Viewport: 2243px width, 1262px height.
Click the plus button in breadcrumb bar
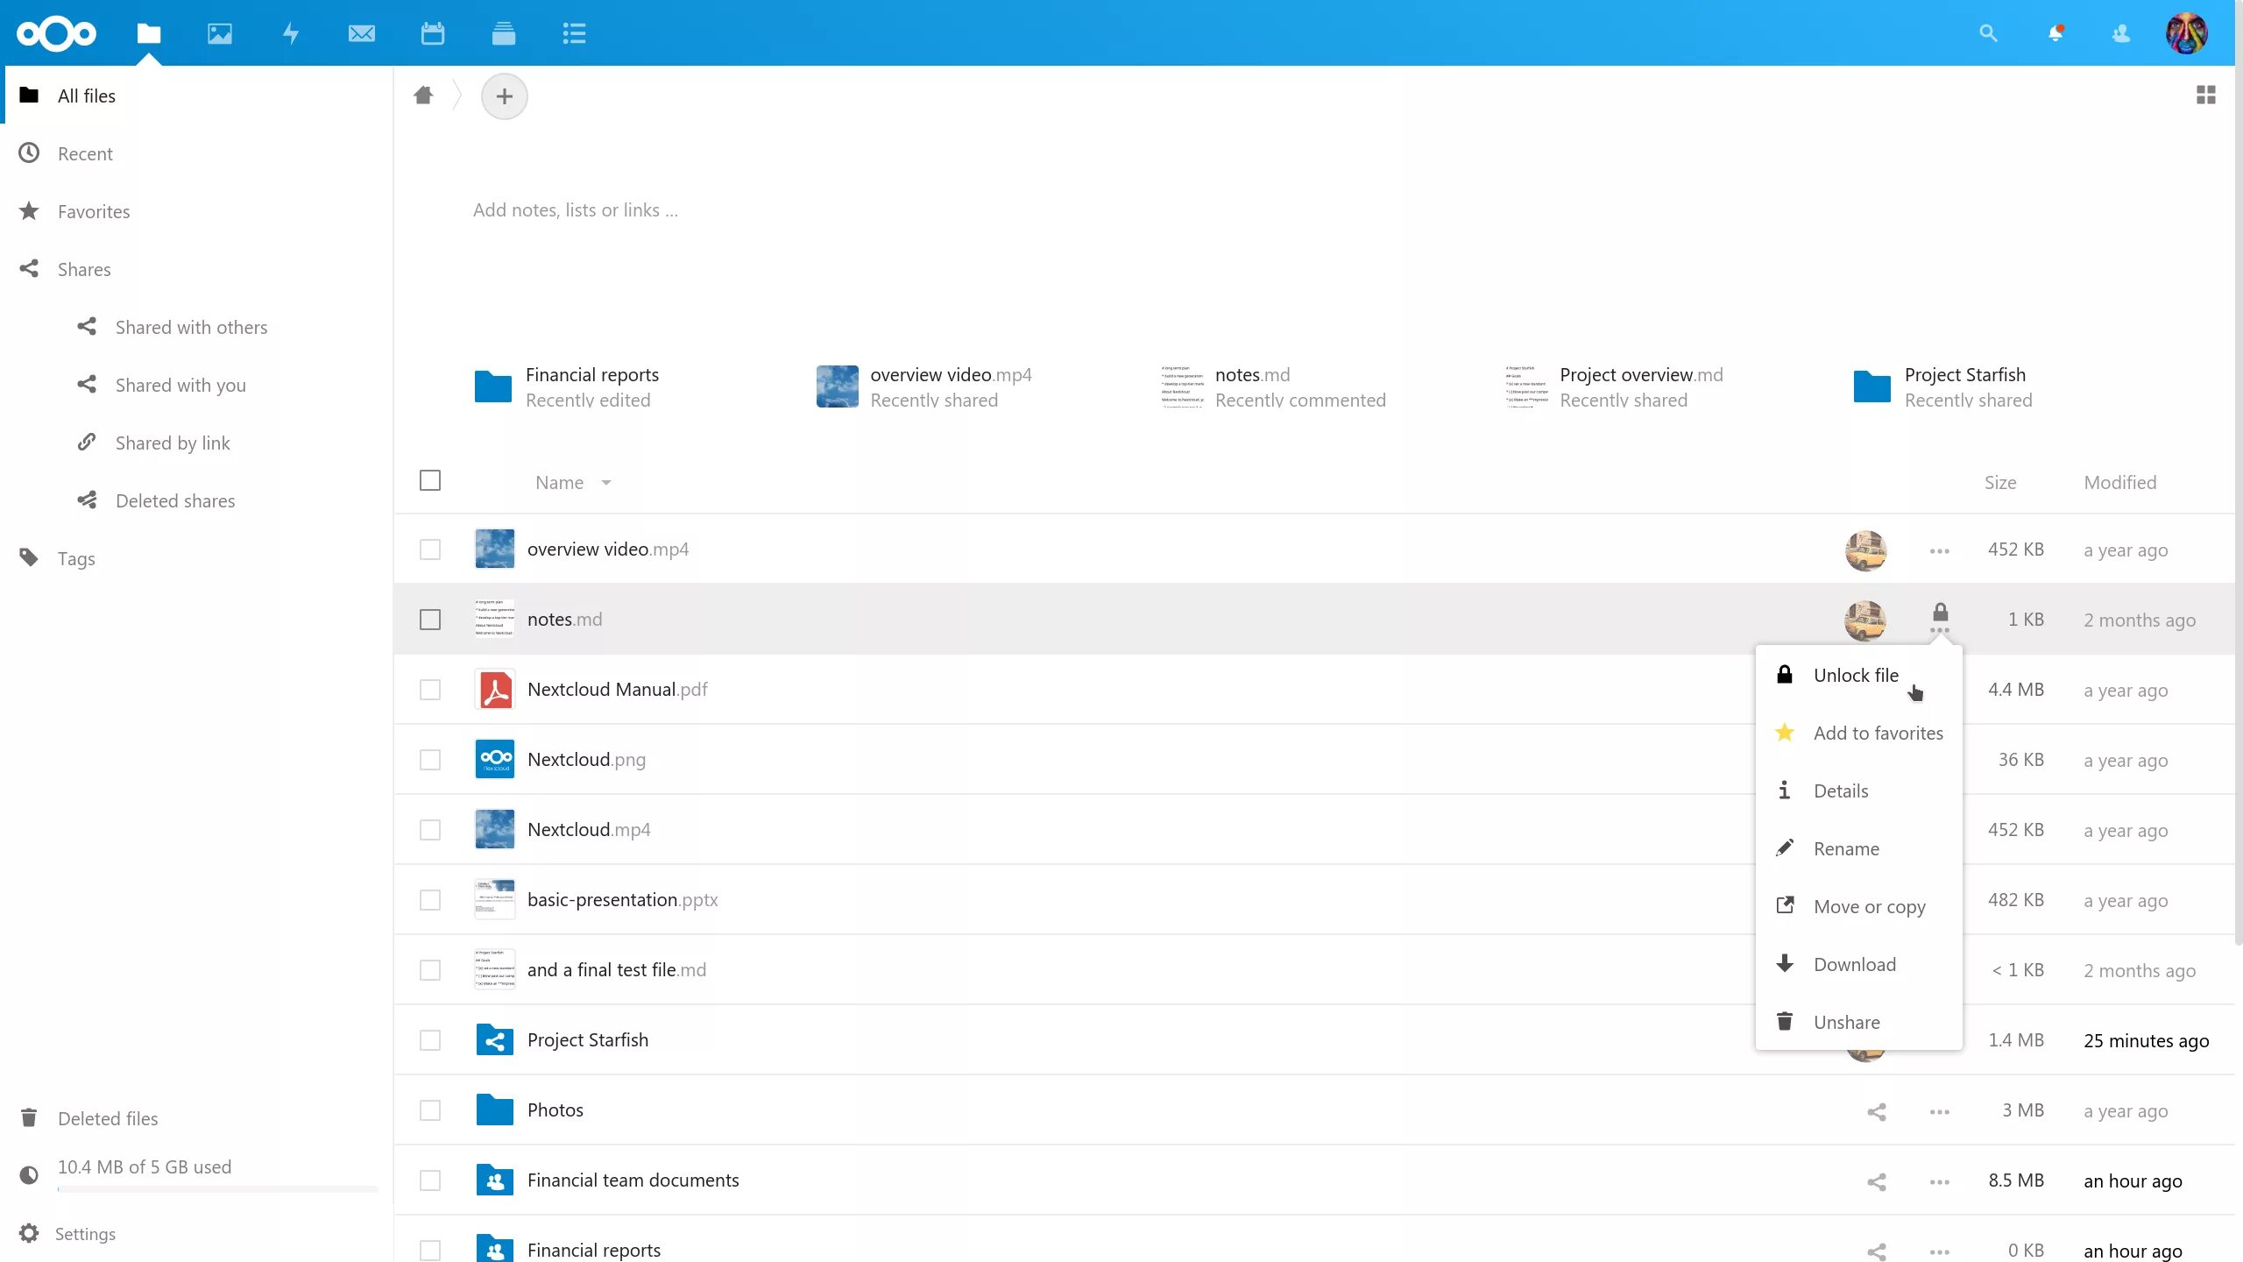click(x=504, y=96)
